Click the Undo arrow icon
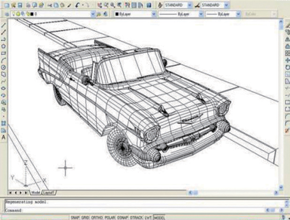 pos(78,5)
